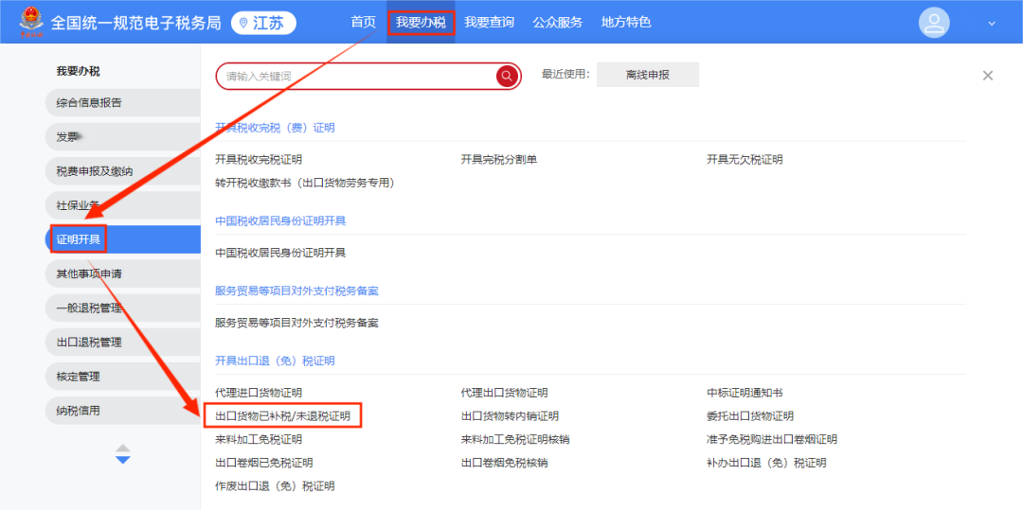Open 公众服务 in top navigation
Screen dimensions: 1023x510
click(x=557, y=22)
